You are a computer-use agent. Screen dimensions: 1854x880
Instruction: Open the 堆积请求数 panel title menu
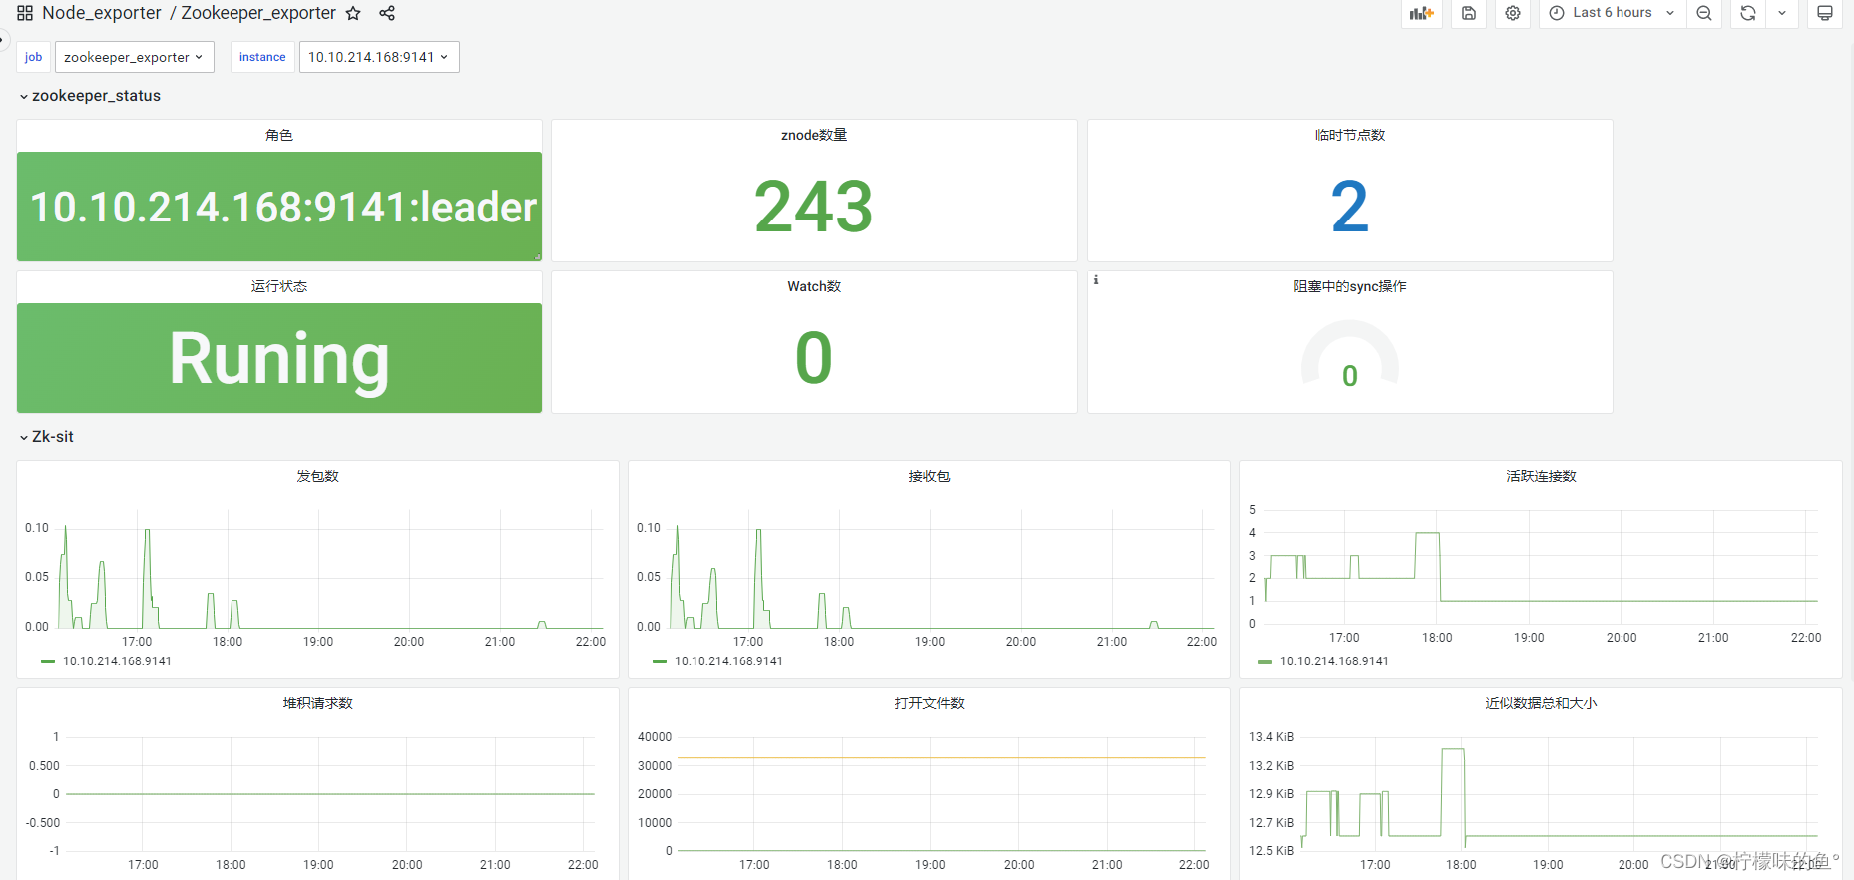click(317, 703)
